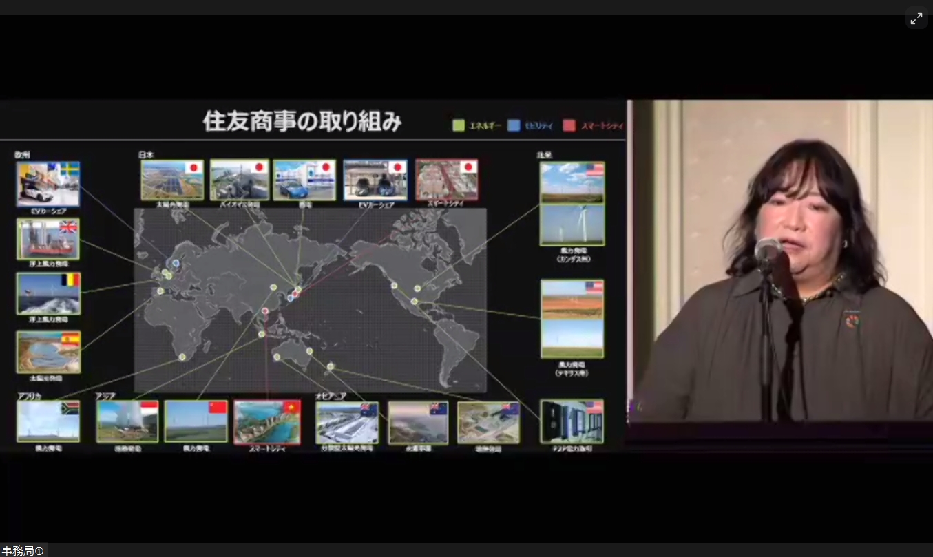Select the first Oceania solar rooftop thumbnail
The image size is (933, 557).
click(347, 423)
